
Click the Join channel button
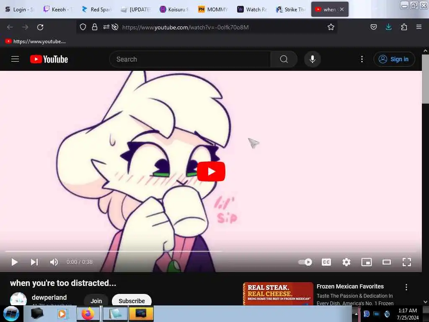tap(96, 301)
